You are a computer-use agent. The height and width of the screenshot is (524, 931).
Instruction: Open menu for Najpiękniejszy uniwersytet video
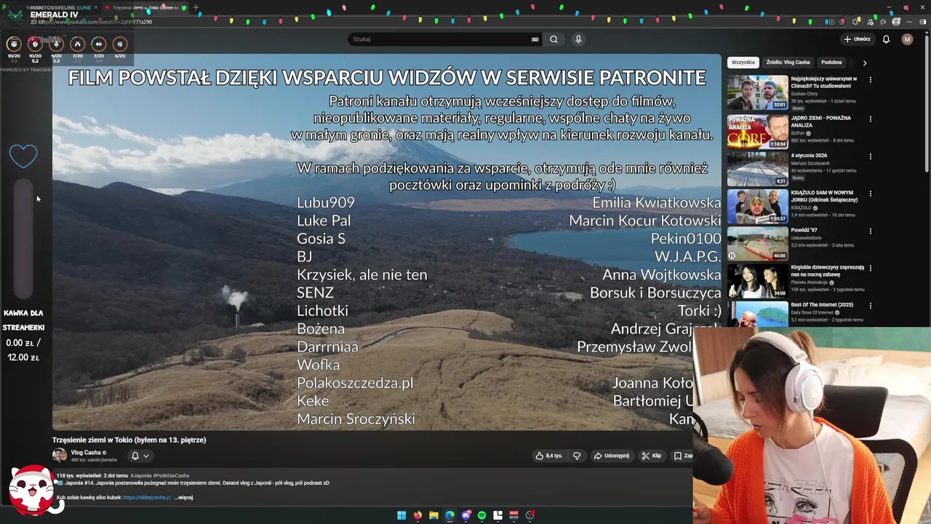click(870, 80)
